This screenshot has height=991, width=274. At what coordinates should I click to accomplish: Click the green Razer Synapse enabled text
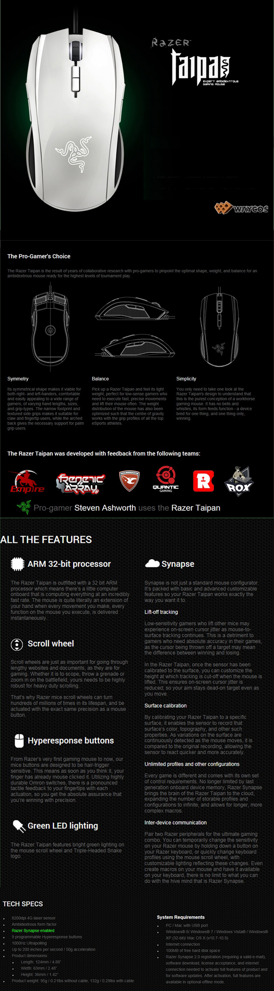pos(33,931)
